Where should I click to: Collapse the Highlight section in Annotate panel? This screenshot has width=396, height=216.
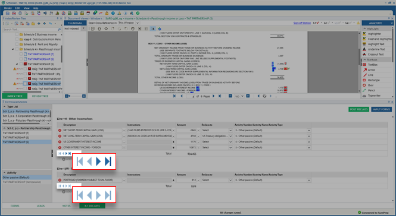(x=364, y=28)
